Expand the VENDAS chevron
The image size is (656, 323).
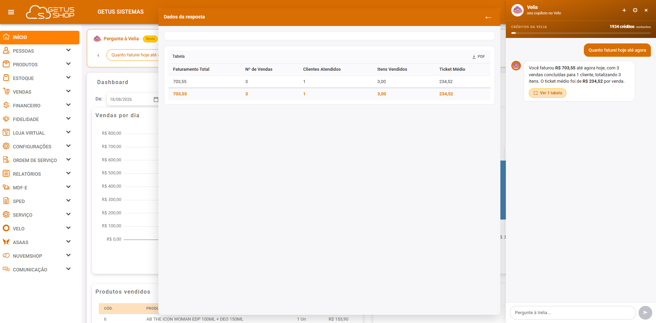68,91
